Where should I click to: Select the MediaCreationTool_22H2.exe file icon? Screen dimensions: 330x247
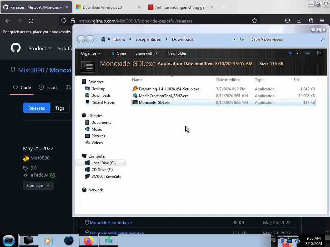pyautogui.click(x=135, y=96)
